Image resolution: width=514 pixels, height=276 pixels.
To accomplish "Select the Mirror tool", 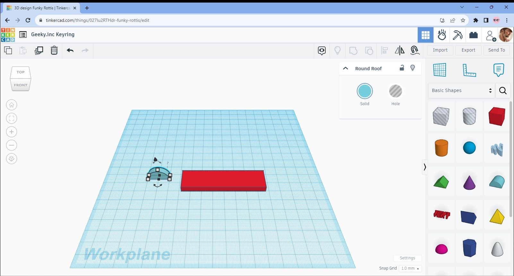I will (x=400, y=51).
